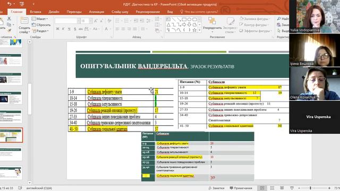Adjust the zoom slider handle in status bar
Screen dimensions: 340x191
(310, 188)
